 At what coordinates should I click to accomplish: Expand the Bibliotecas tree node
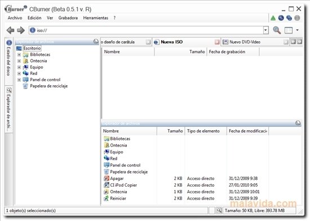pyautogui.click(x=19, y=55)
